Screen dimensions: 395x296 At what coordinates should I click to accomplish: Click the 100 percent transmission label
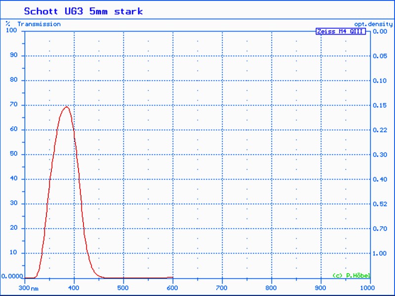(11, 30)
